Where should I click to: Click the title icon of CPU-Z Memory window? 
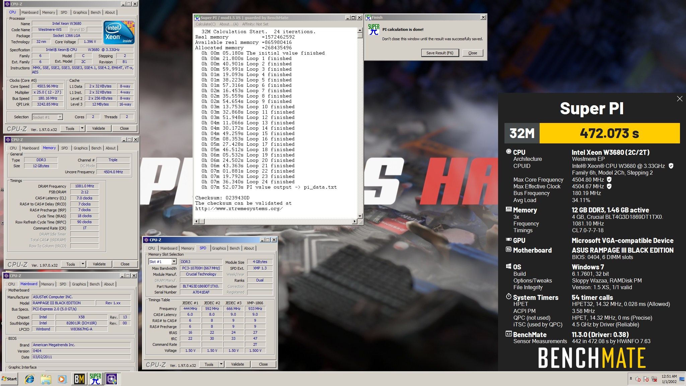(x=8, y=140)
